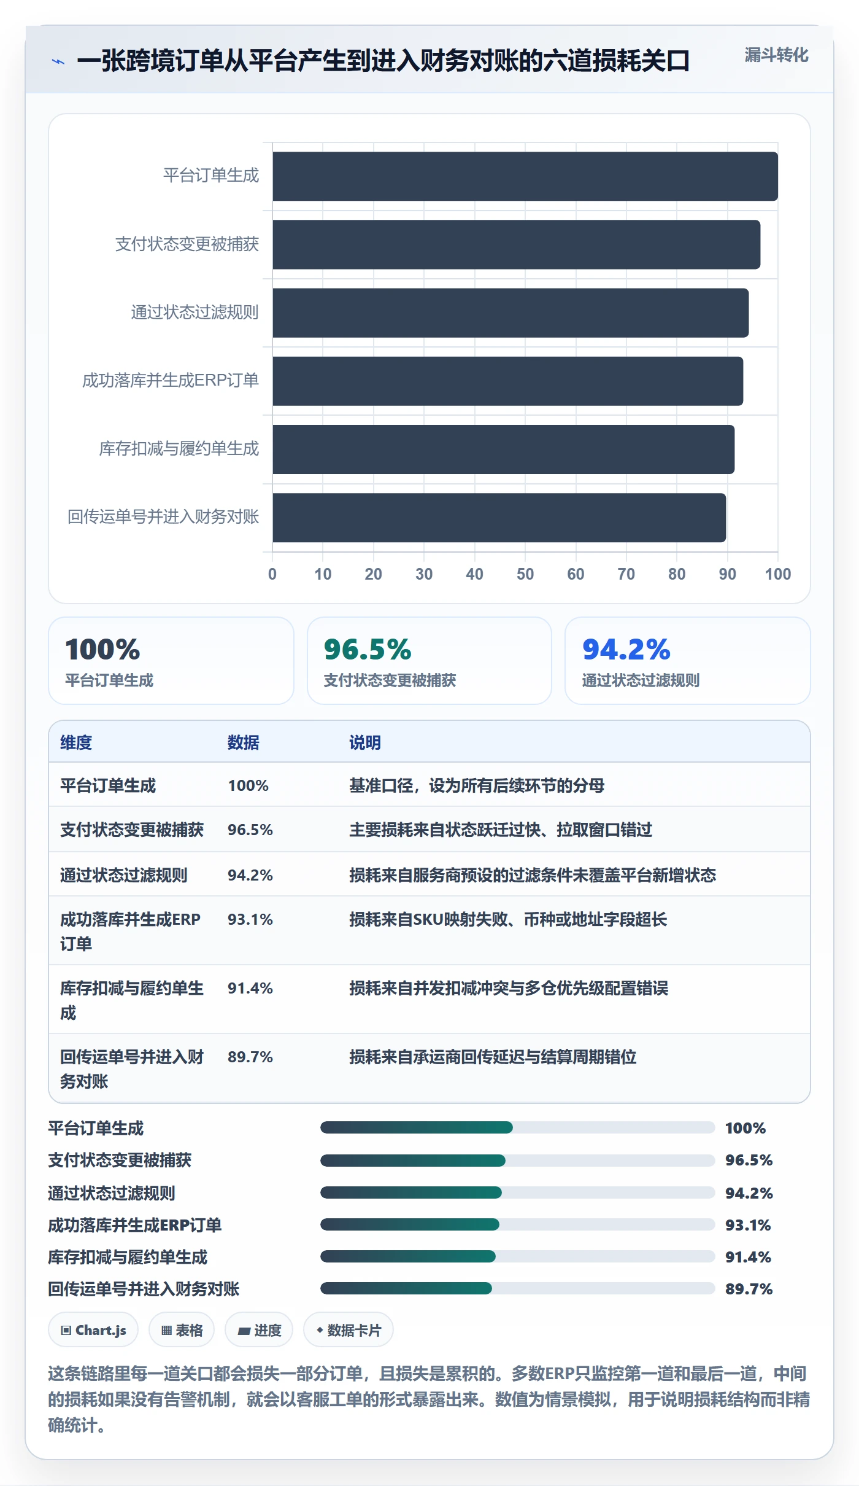Select the 表格 tag chip
The width and height of the screenshot is (859, 1486).
(x=182, y=1330)
